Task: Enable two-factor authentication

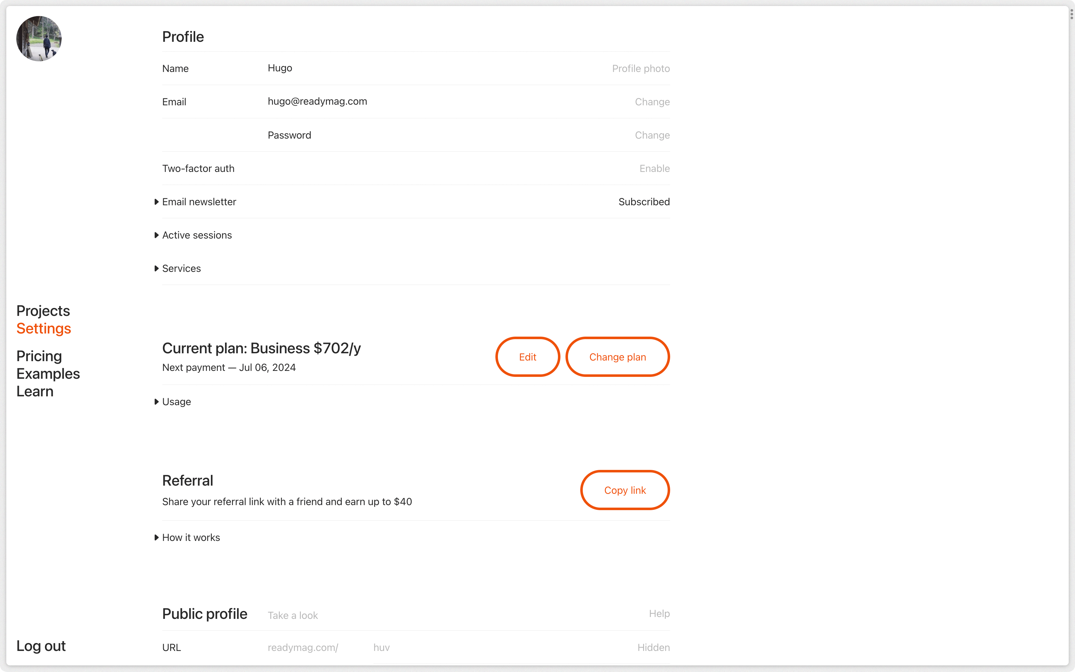Action: click(x=654, y=168)
